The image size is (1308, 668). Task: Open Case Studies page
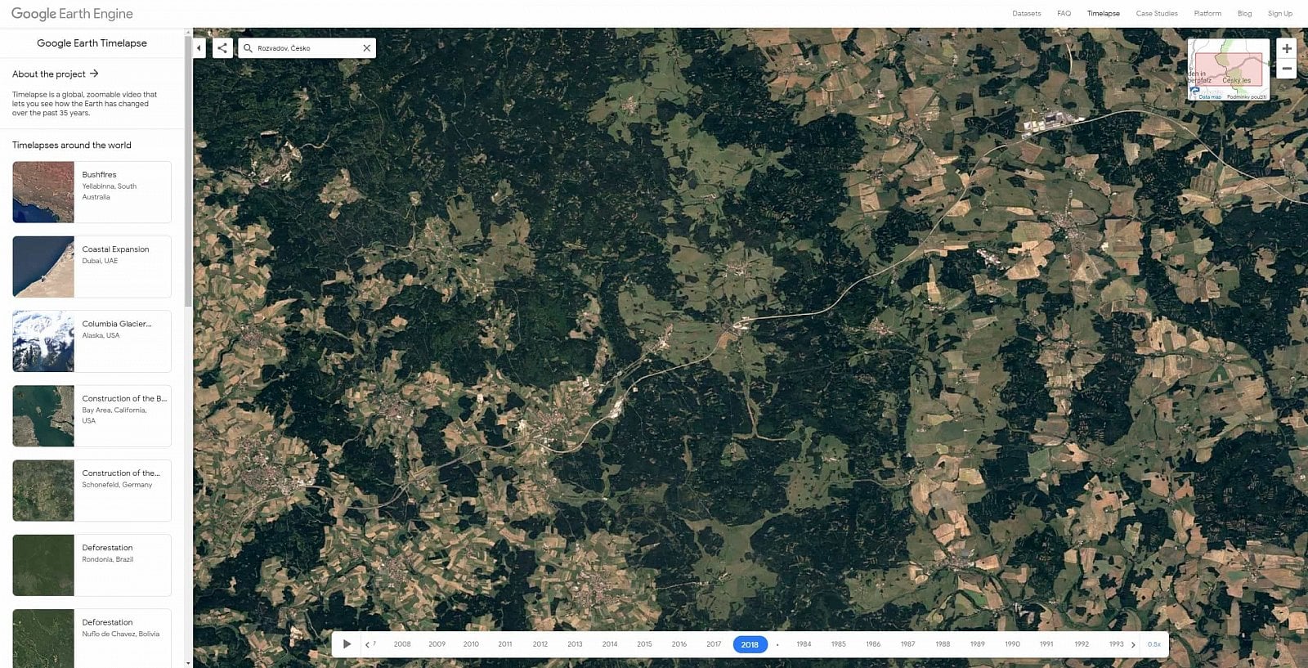[x=1157, y=14]
